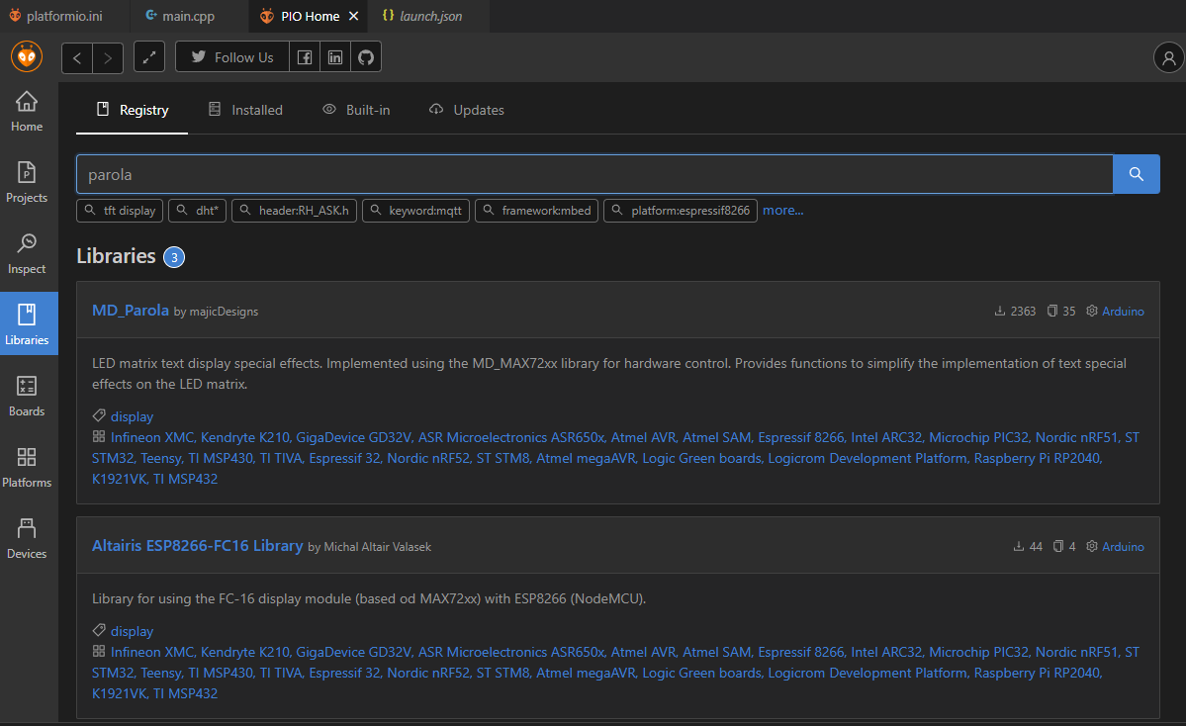
Task: Go forward with the right arrow button
Action: coord(108,57)
